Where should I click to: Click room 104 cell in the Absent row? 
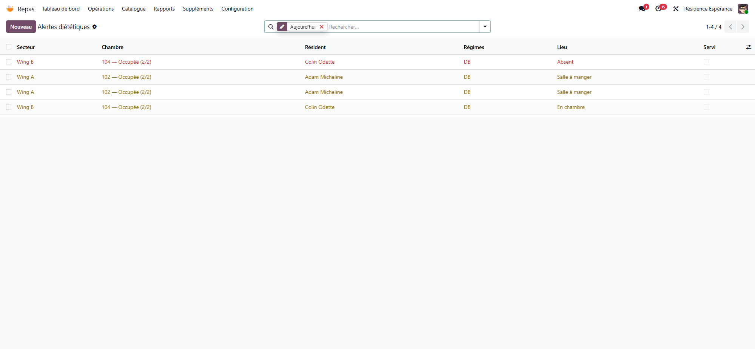tap(126, 62)
